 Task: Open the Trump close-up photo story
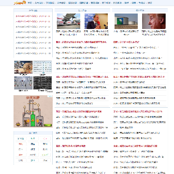(154, 21)
